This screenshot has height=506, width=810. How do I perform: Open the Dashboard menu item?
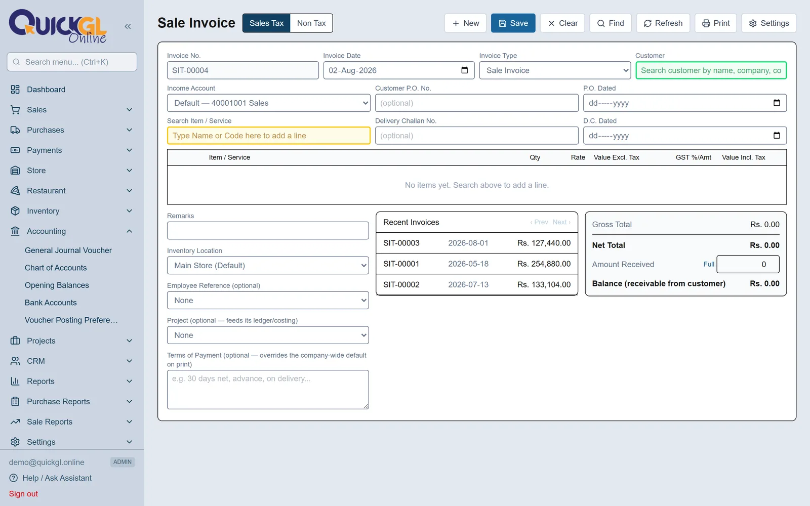[x=72, y=90]
